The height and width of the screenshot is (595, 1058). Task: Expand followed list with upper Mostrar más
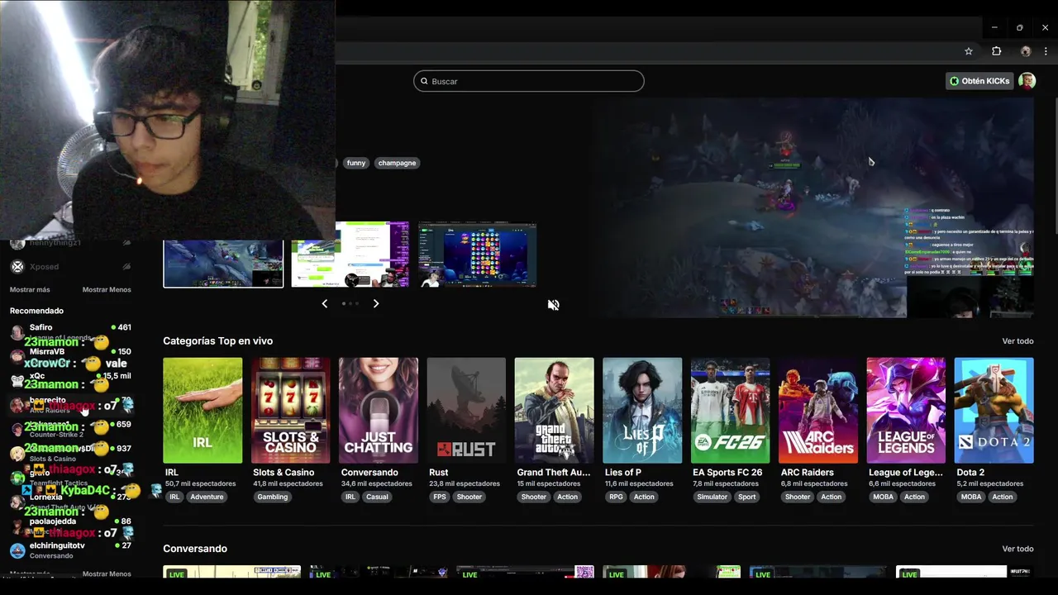30,290
